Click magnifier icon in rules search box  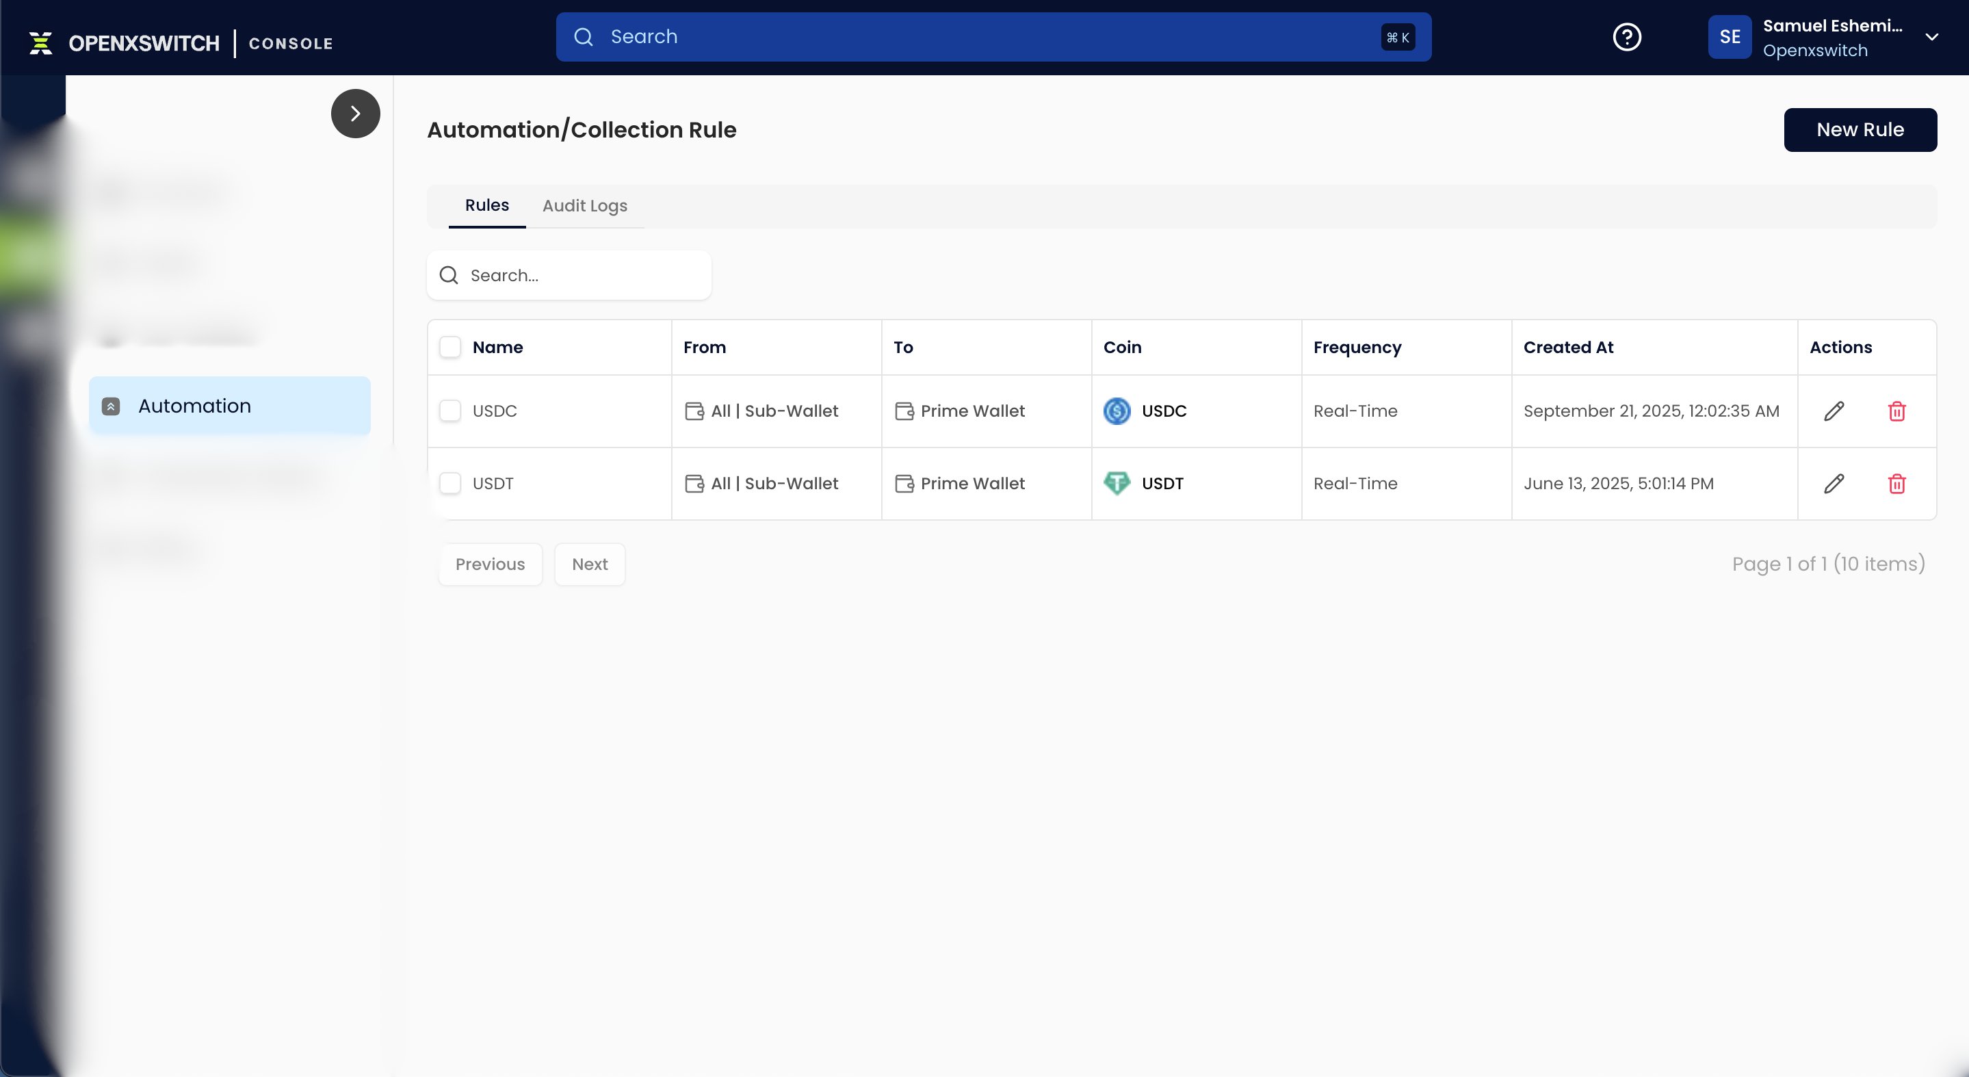(449, 275)
